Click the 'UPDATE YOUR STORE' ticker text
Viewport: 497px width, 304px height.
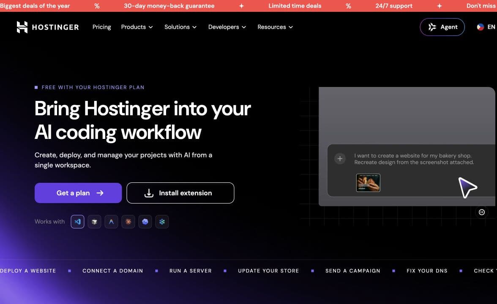[x=268, y=271]
